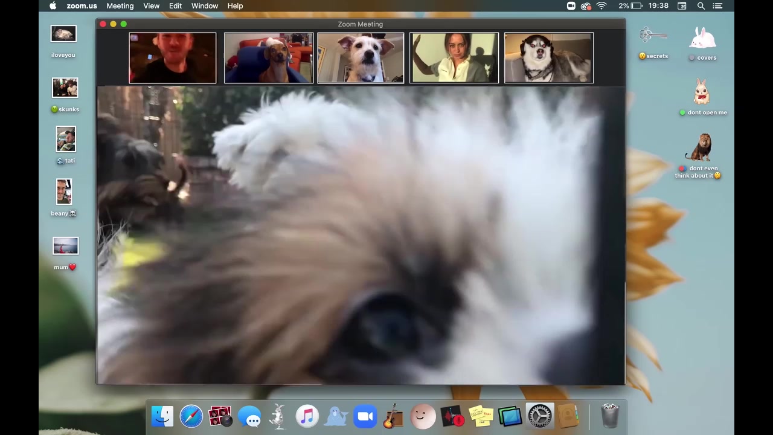Viewport: 773px width, 435px height.
Task: Select the "dont open me" desktop item
Action: [x=702, y=94]
